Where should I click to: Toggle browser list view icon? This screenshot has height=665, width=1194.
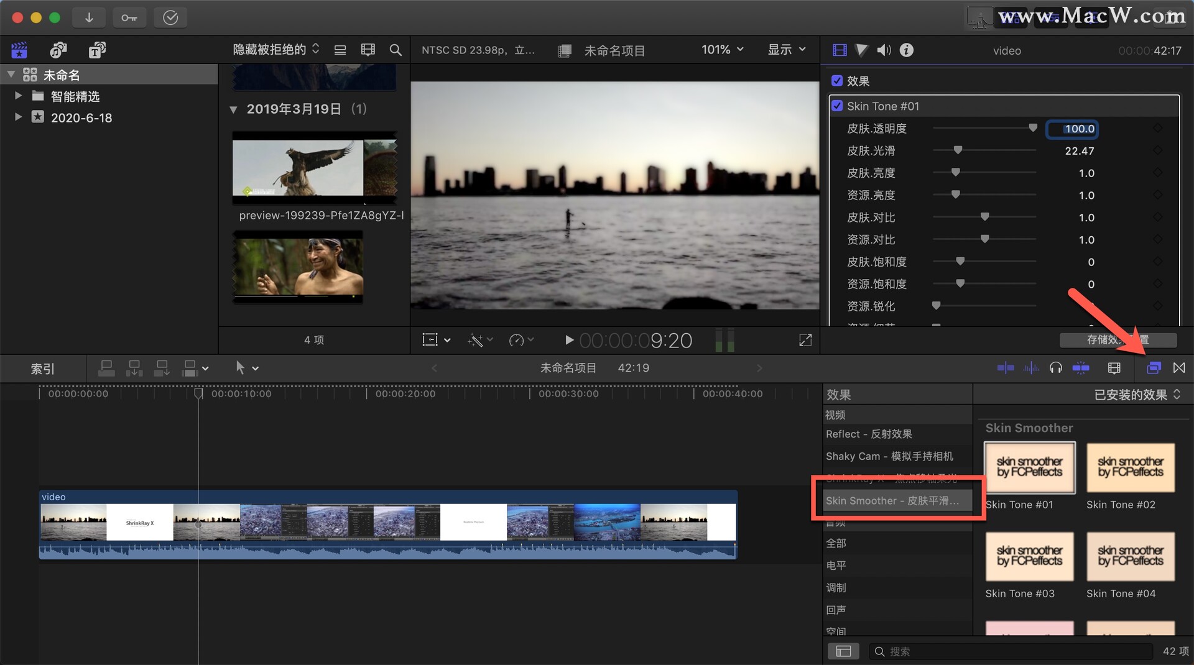(340, 50)
